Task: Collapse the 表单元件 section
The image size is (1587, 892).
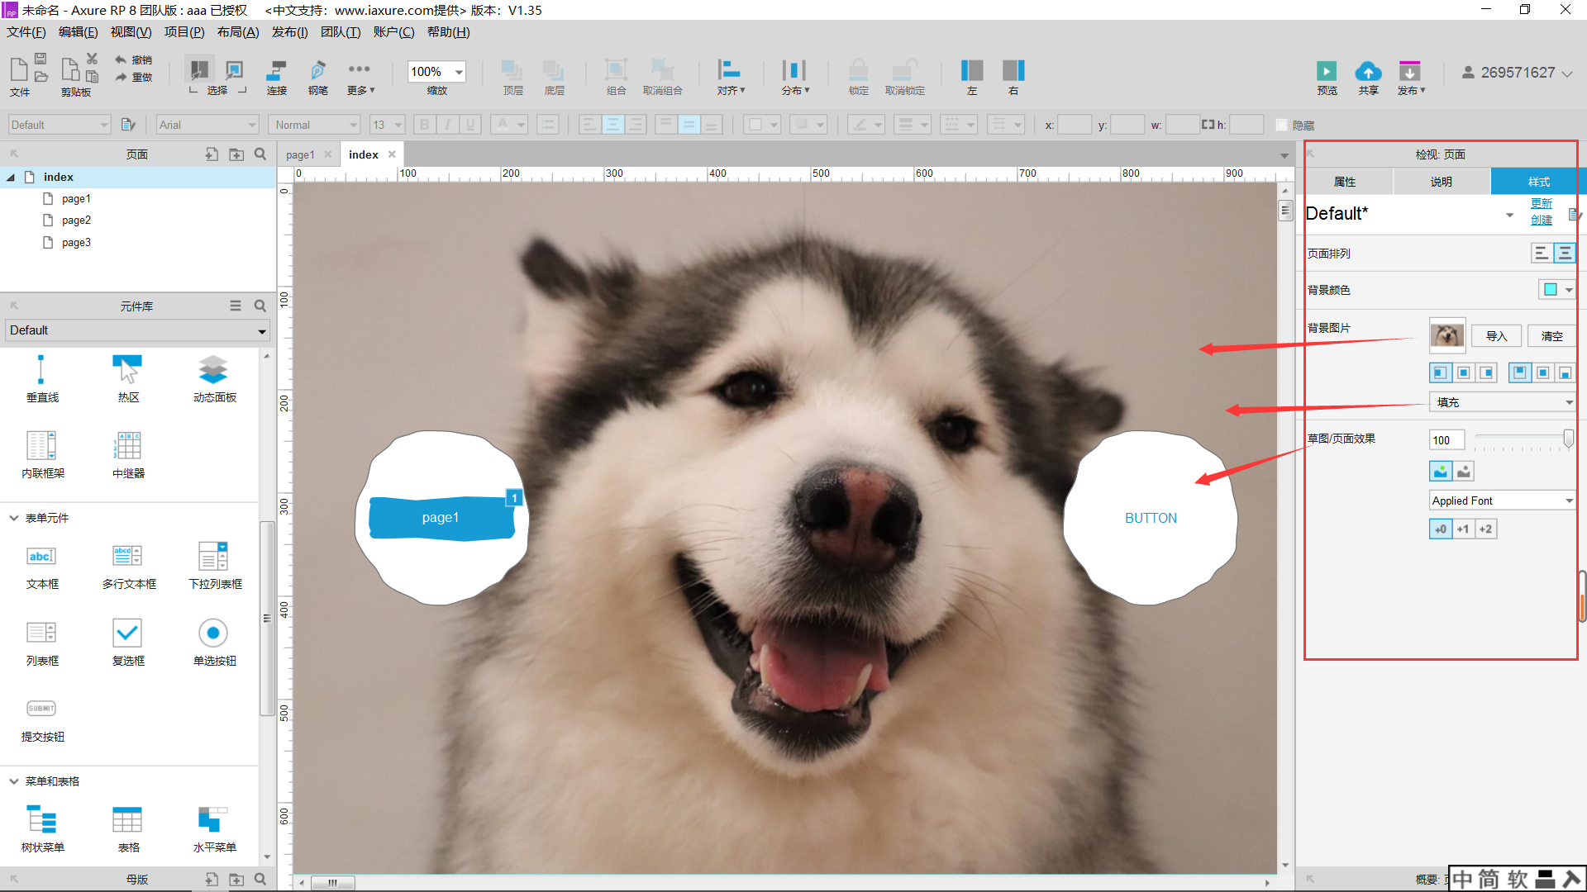Action: click(14, 518)
